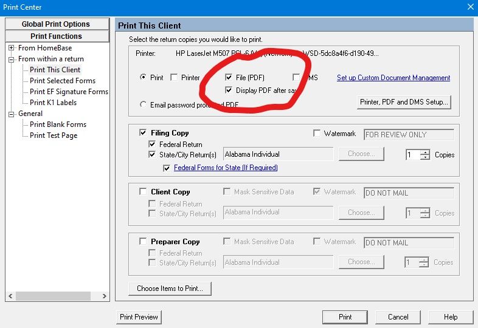
Task: Select Email password protected PDF option
Action: click(144, 104)
